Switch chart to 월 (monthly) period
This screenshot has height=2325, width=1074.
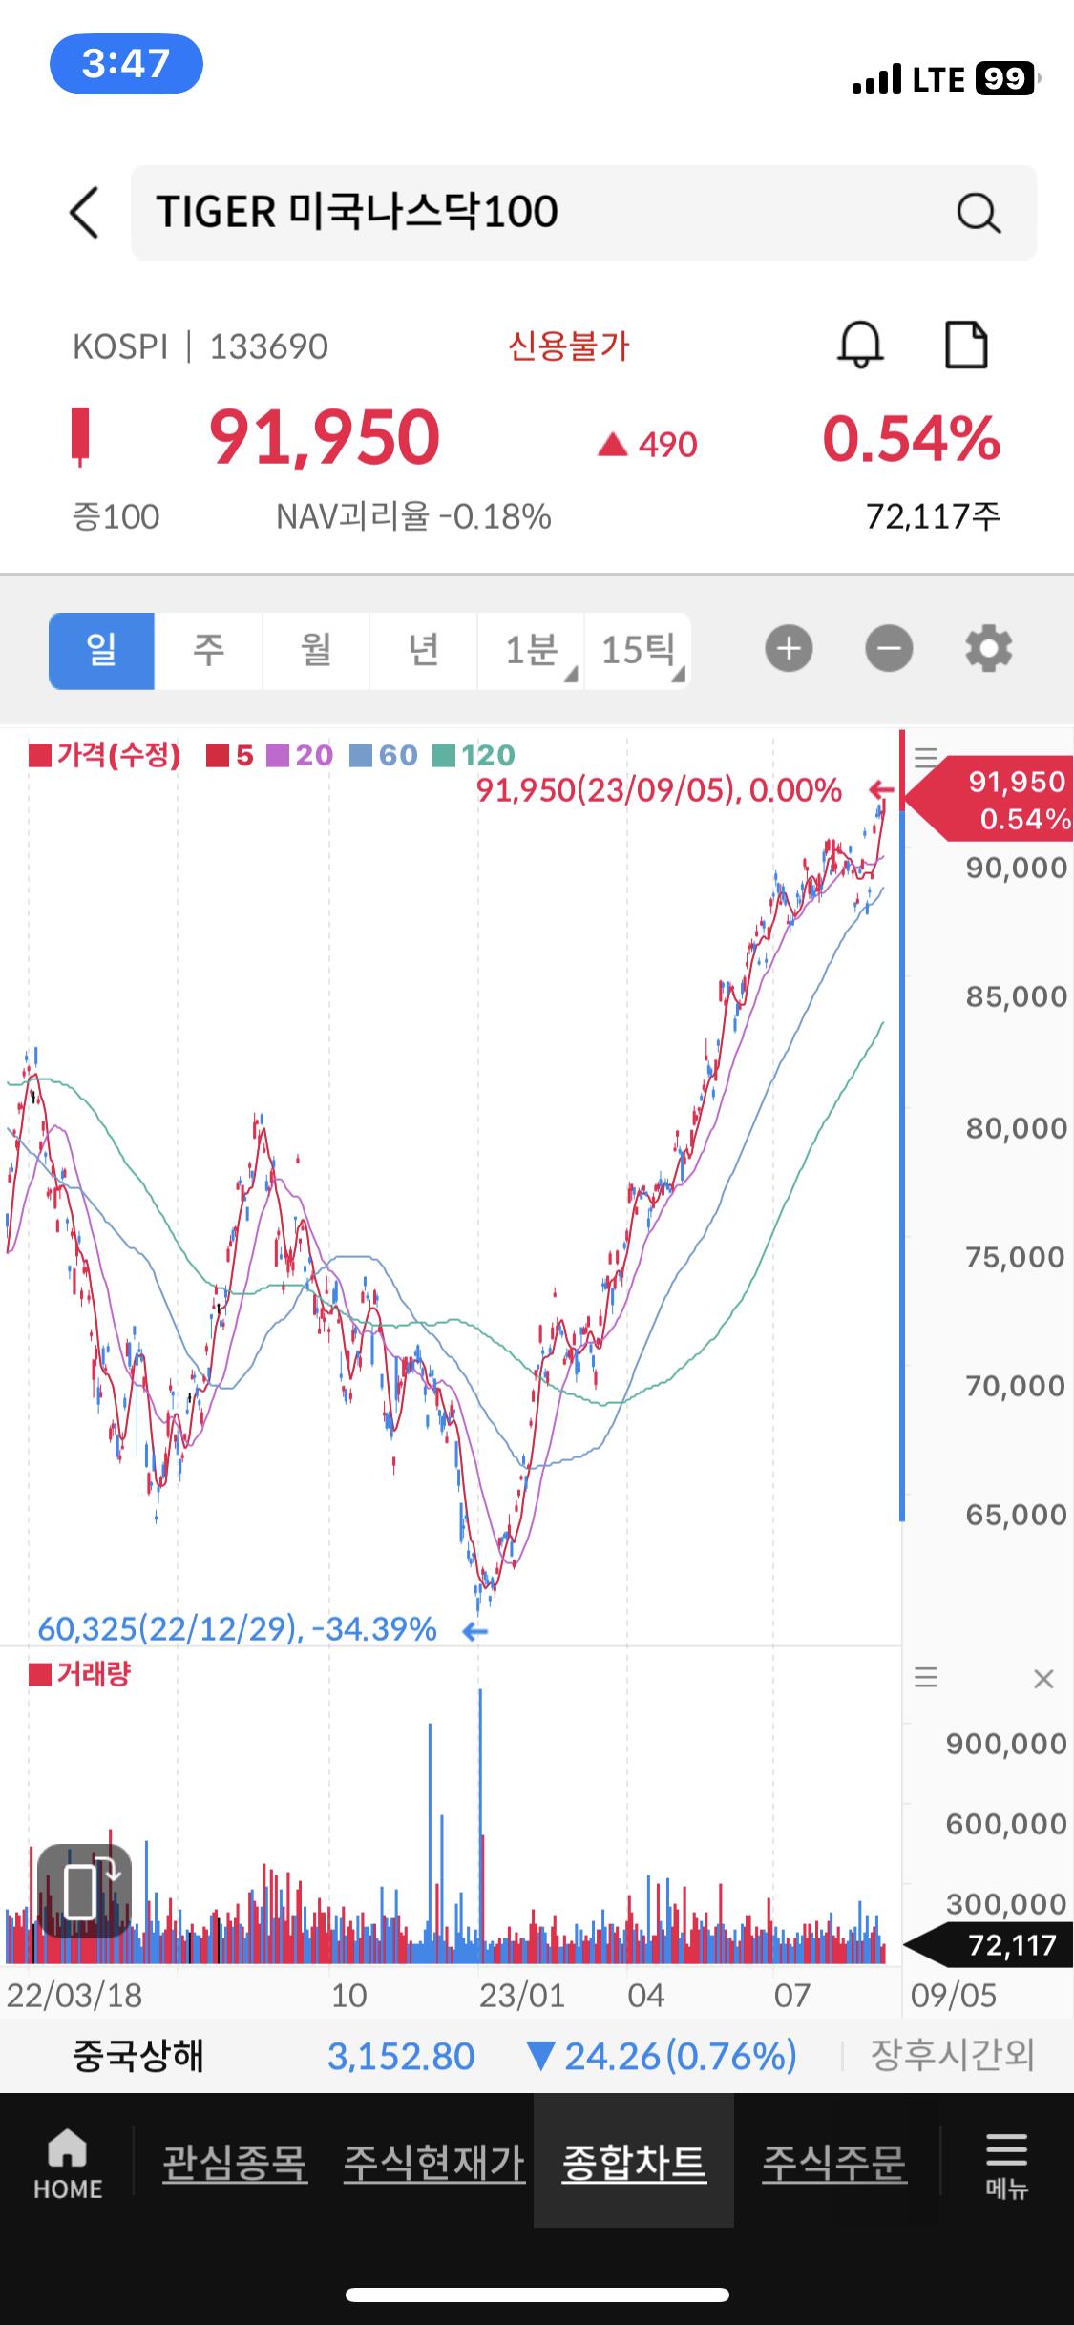click(316, 650)
